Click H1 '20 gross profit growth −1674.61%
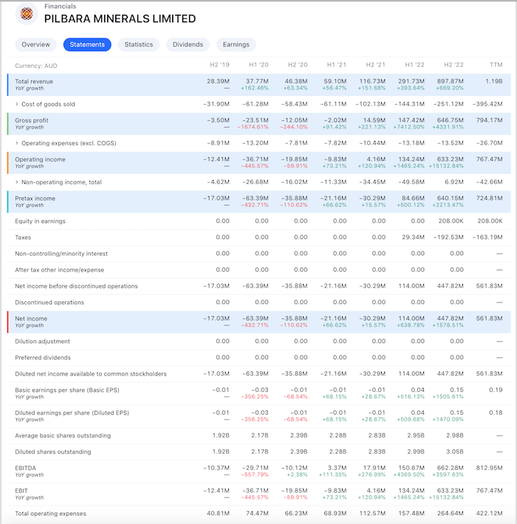The width and height of the screenshot is (517, 524). [253, 127]
